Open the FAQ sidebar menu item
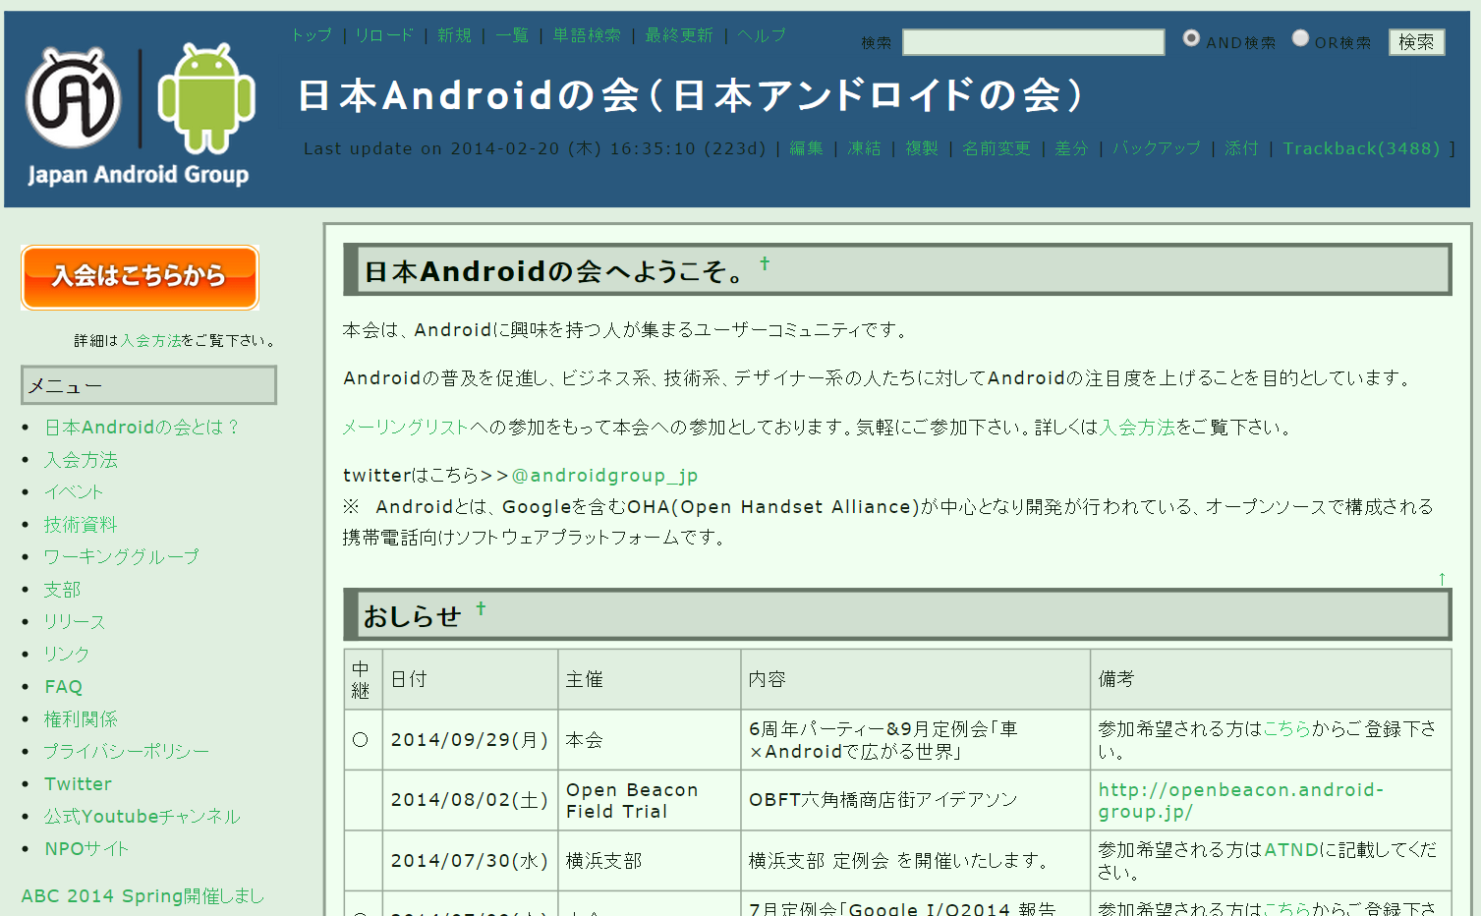Screen dimensions: 1481x916 tap(64, 687)
